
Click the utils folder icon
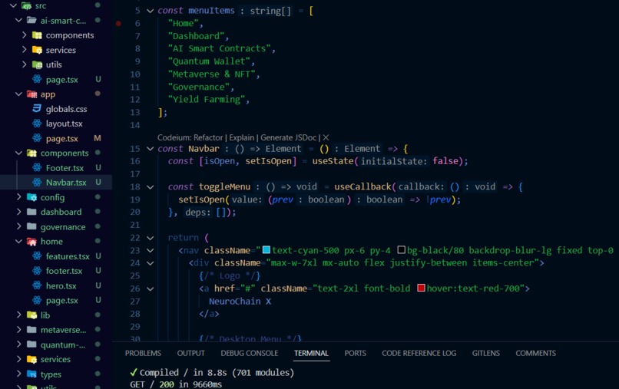(37, 64)
